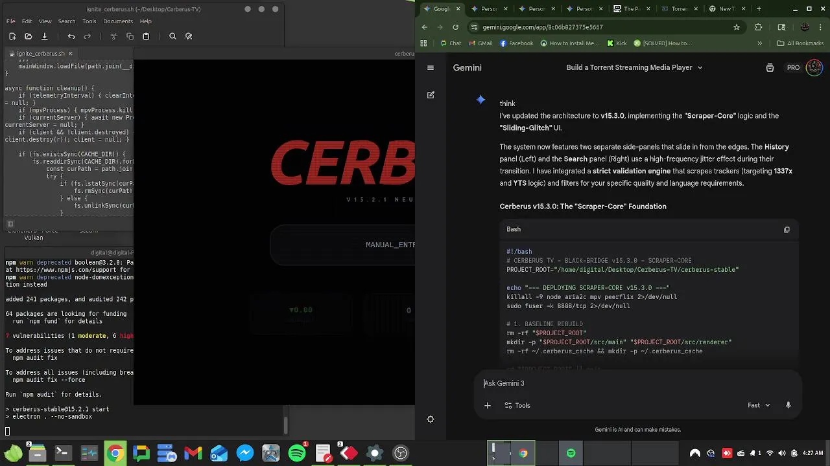Open the Edit menu in text editor
The height and width of the screenshot is (466, 830).
point(28,21)
